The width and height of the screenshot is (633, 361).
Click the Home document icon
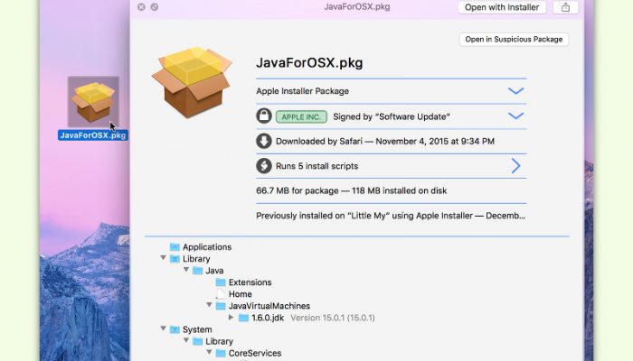(221, 294)
